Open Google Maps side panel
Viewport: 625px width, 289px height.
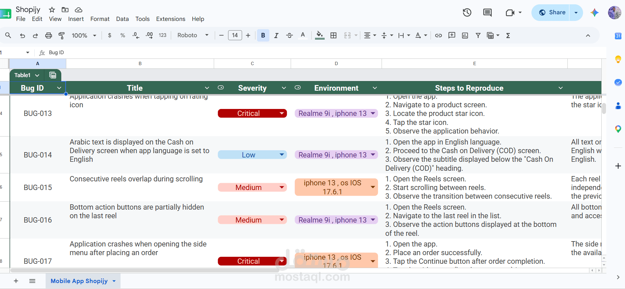[618, 129]
